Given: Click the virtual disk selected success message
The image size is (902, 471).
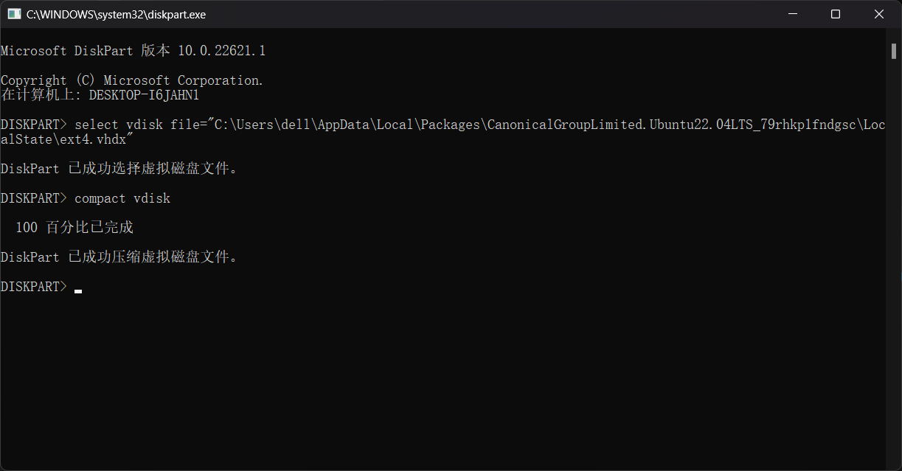Looking at the screenshot, I should [119, 169].
